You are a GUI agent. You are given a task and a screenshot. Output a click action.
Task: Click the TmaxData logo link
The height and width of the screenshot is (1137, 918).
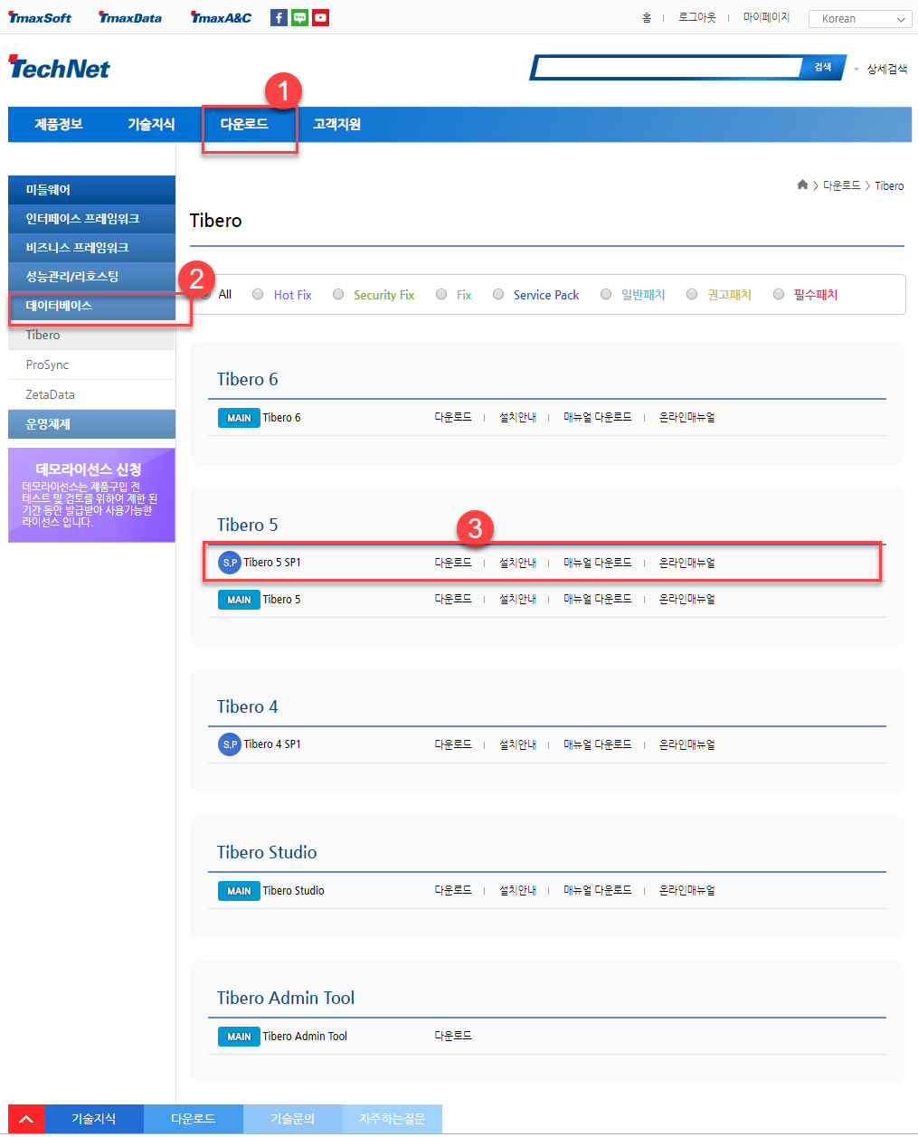click(x=130, y=17)
